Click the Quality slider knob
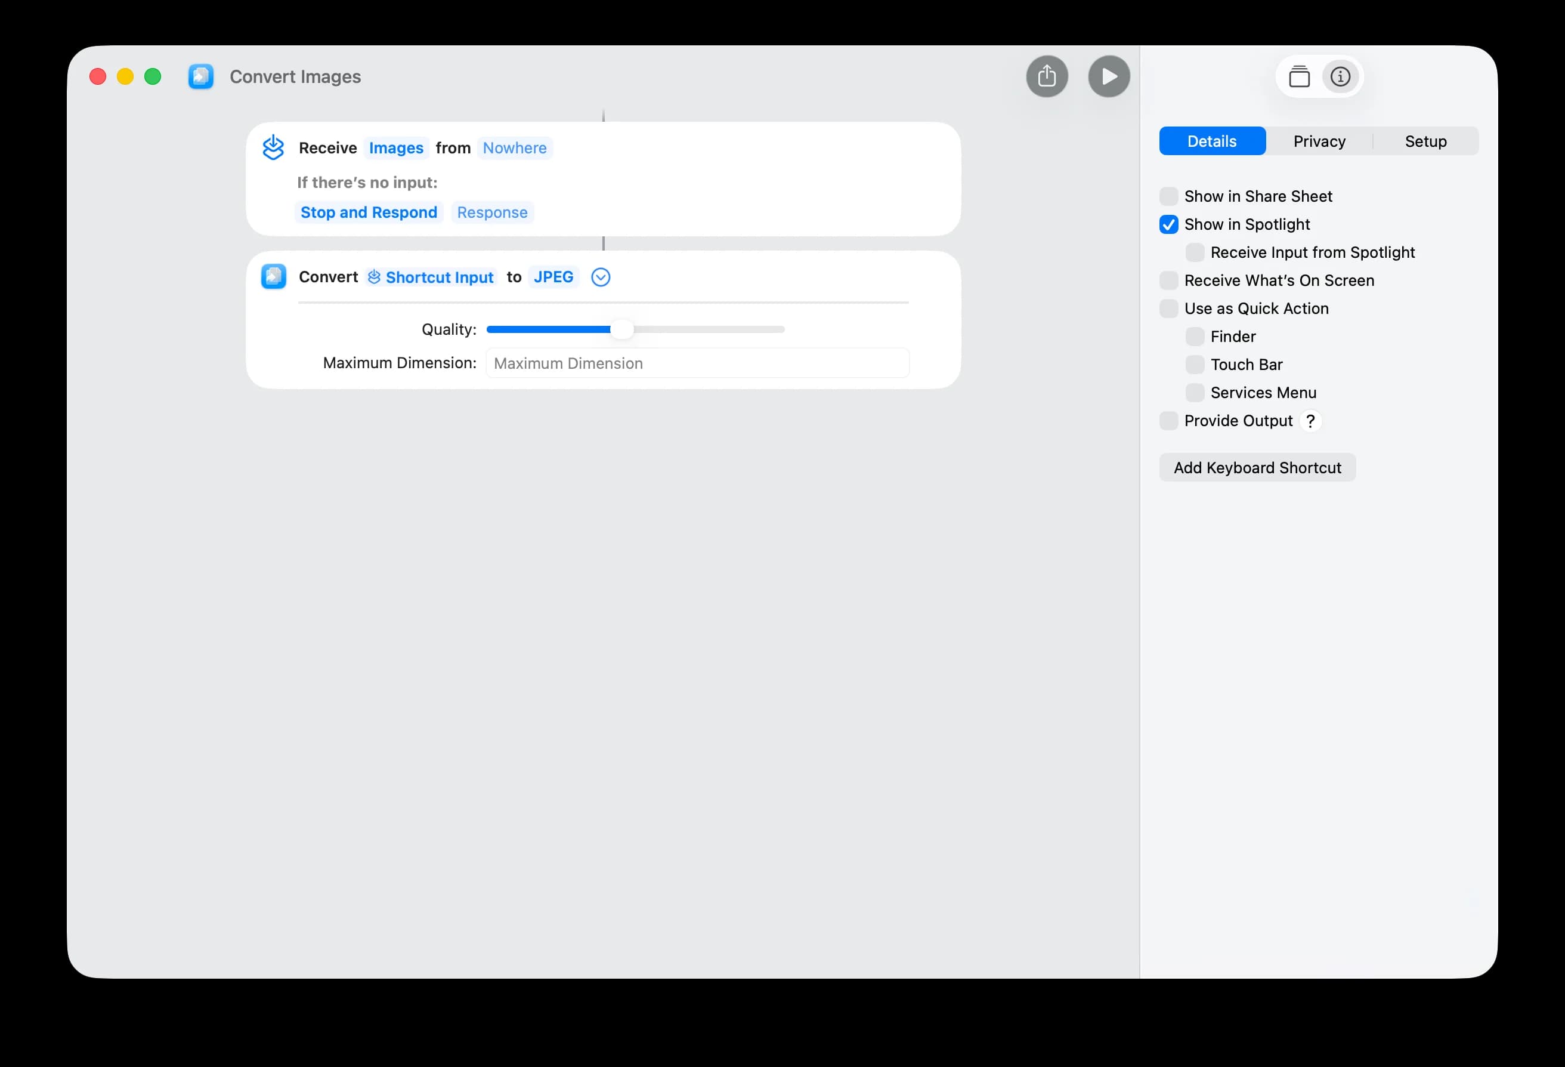 coord(621,329)
